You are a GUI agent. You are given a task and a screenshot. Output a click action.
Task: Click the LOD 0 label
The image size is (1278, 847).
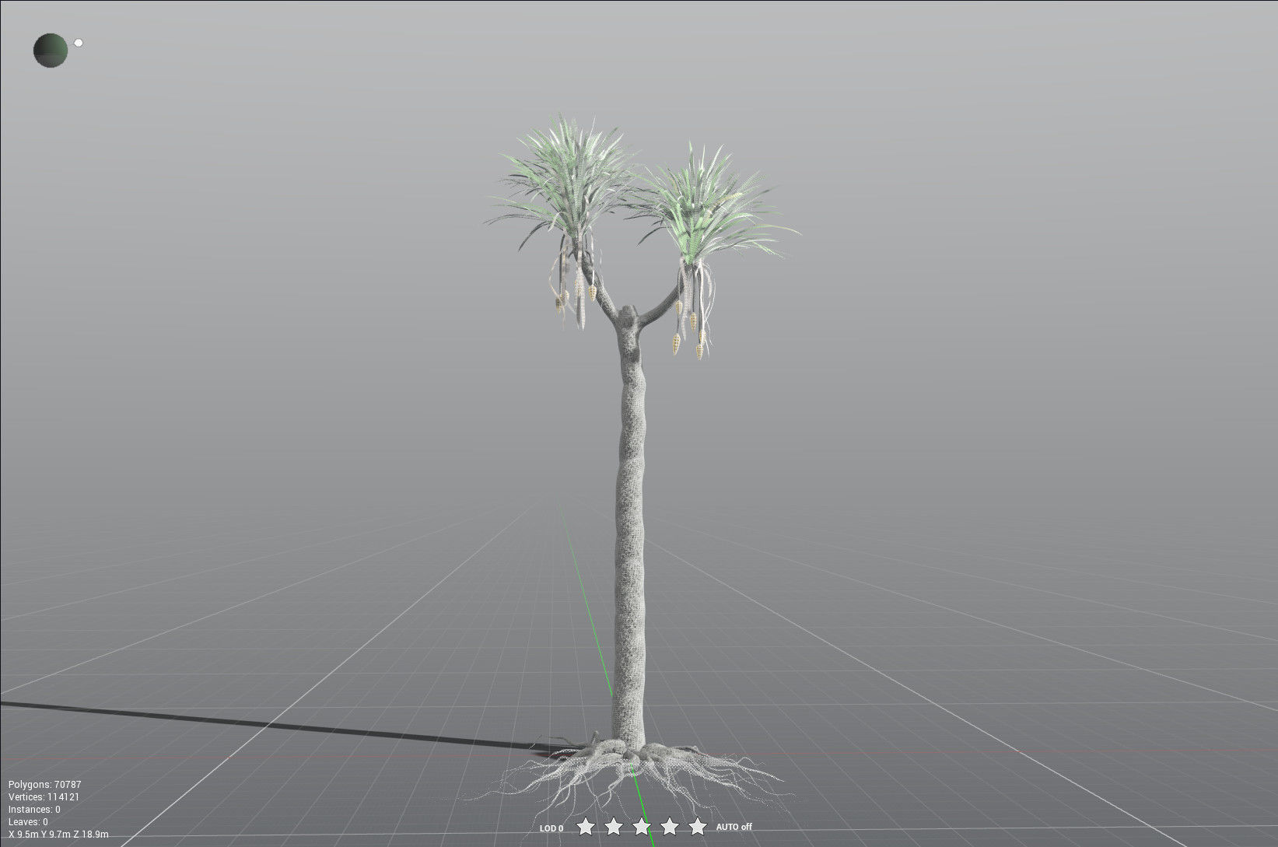pyautogui.click(x=551, y=828)
